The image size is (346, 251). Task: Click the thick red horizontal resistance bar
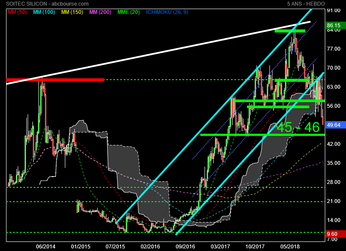point(55,80)
